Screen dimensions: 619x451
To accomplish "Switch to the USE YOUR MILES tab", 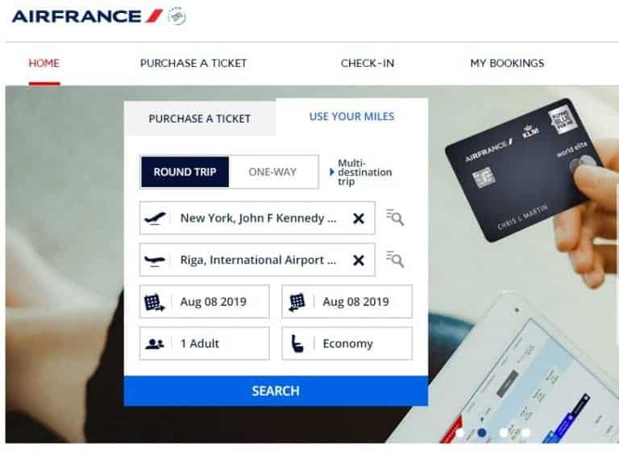I will click(x=351, y=117).
